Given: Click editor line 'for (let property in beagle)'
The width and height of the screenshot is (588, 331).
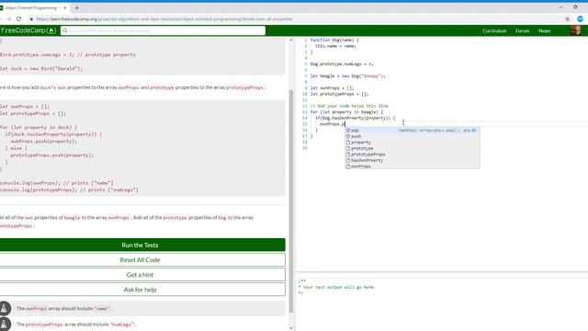Looking at the screenshot, I should point(346,112).
